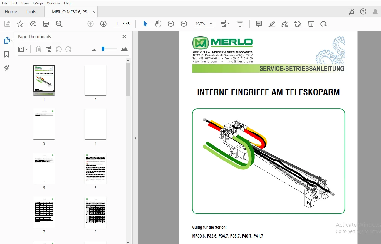
Task: Open thumbnails panel options menu dropdown
Action: 23,49
